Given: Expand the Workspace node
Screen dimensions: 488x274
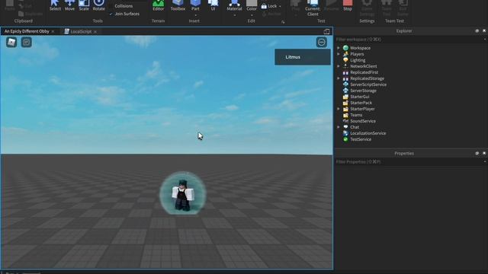Looking at the screenshot, I should pos(339,48).
